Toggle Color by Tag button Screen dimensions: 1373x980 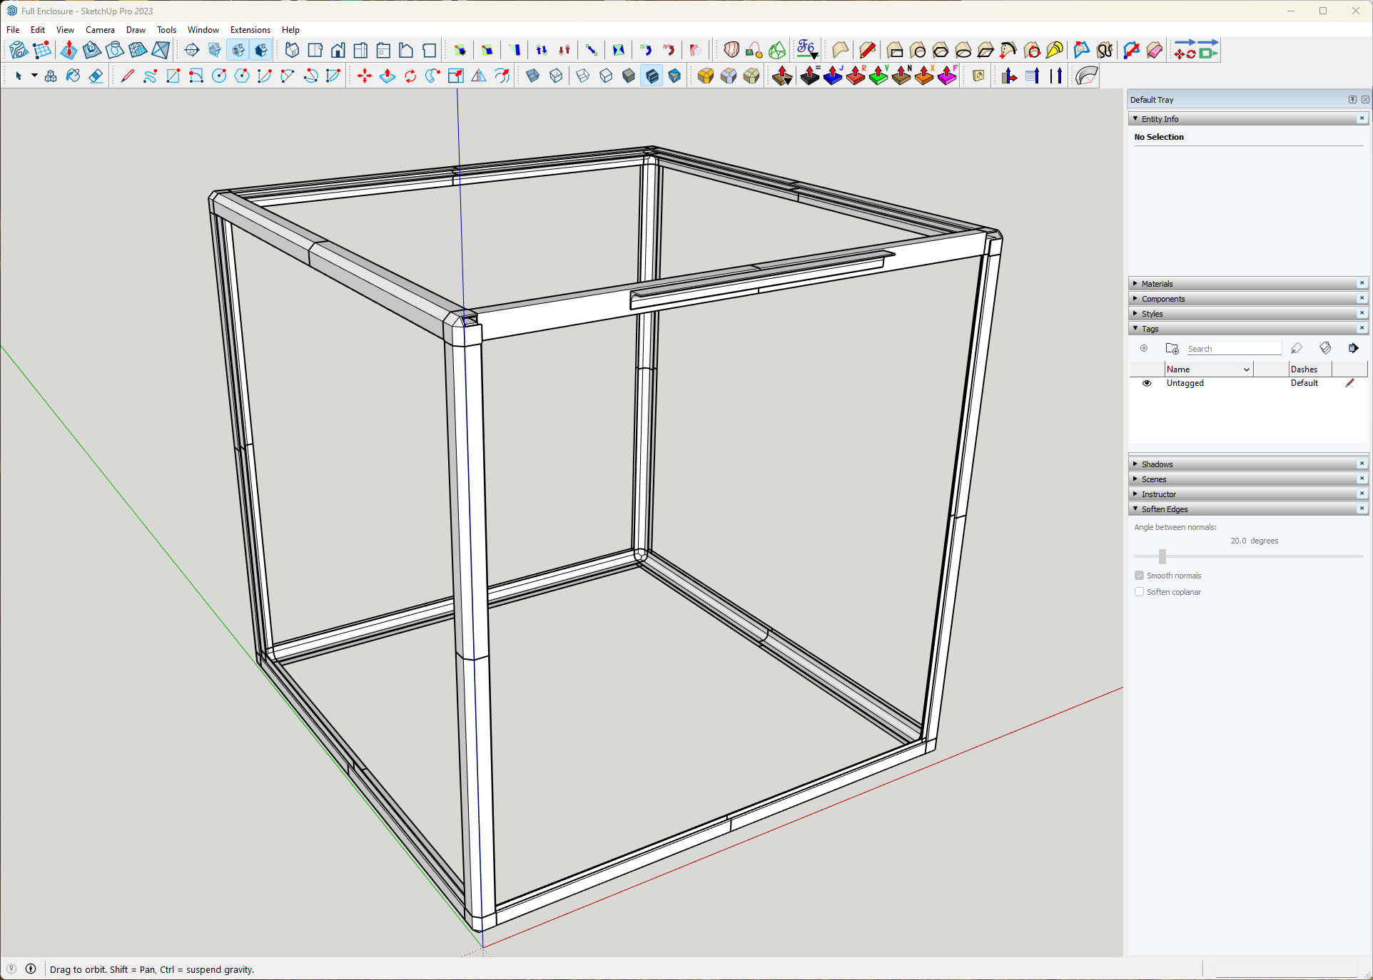1325,349
